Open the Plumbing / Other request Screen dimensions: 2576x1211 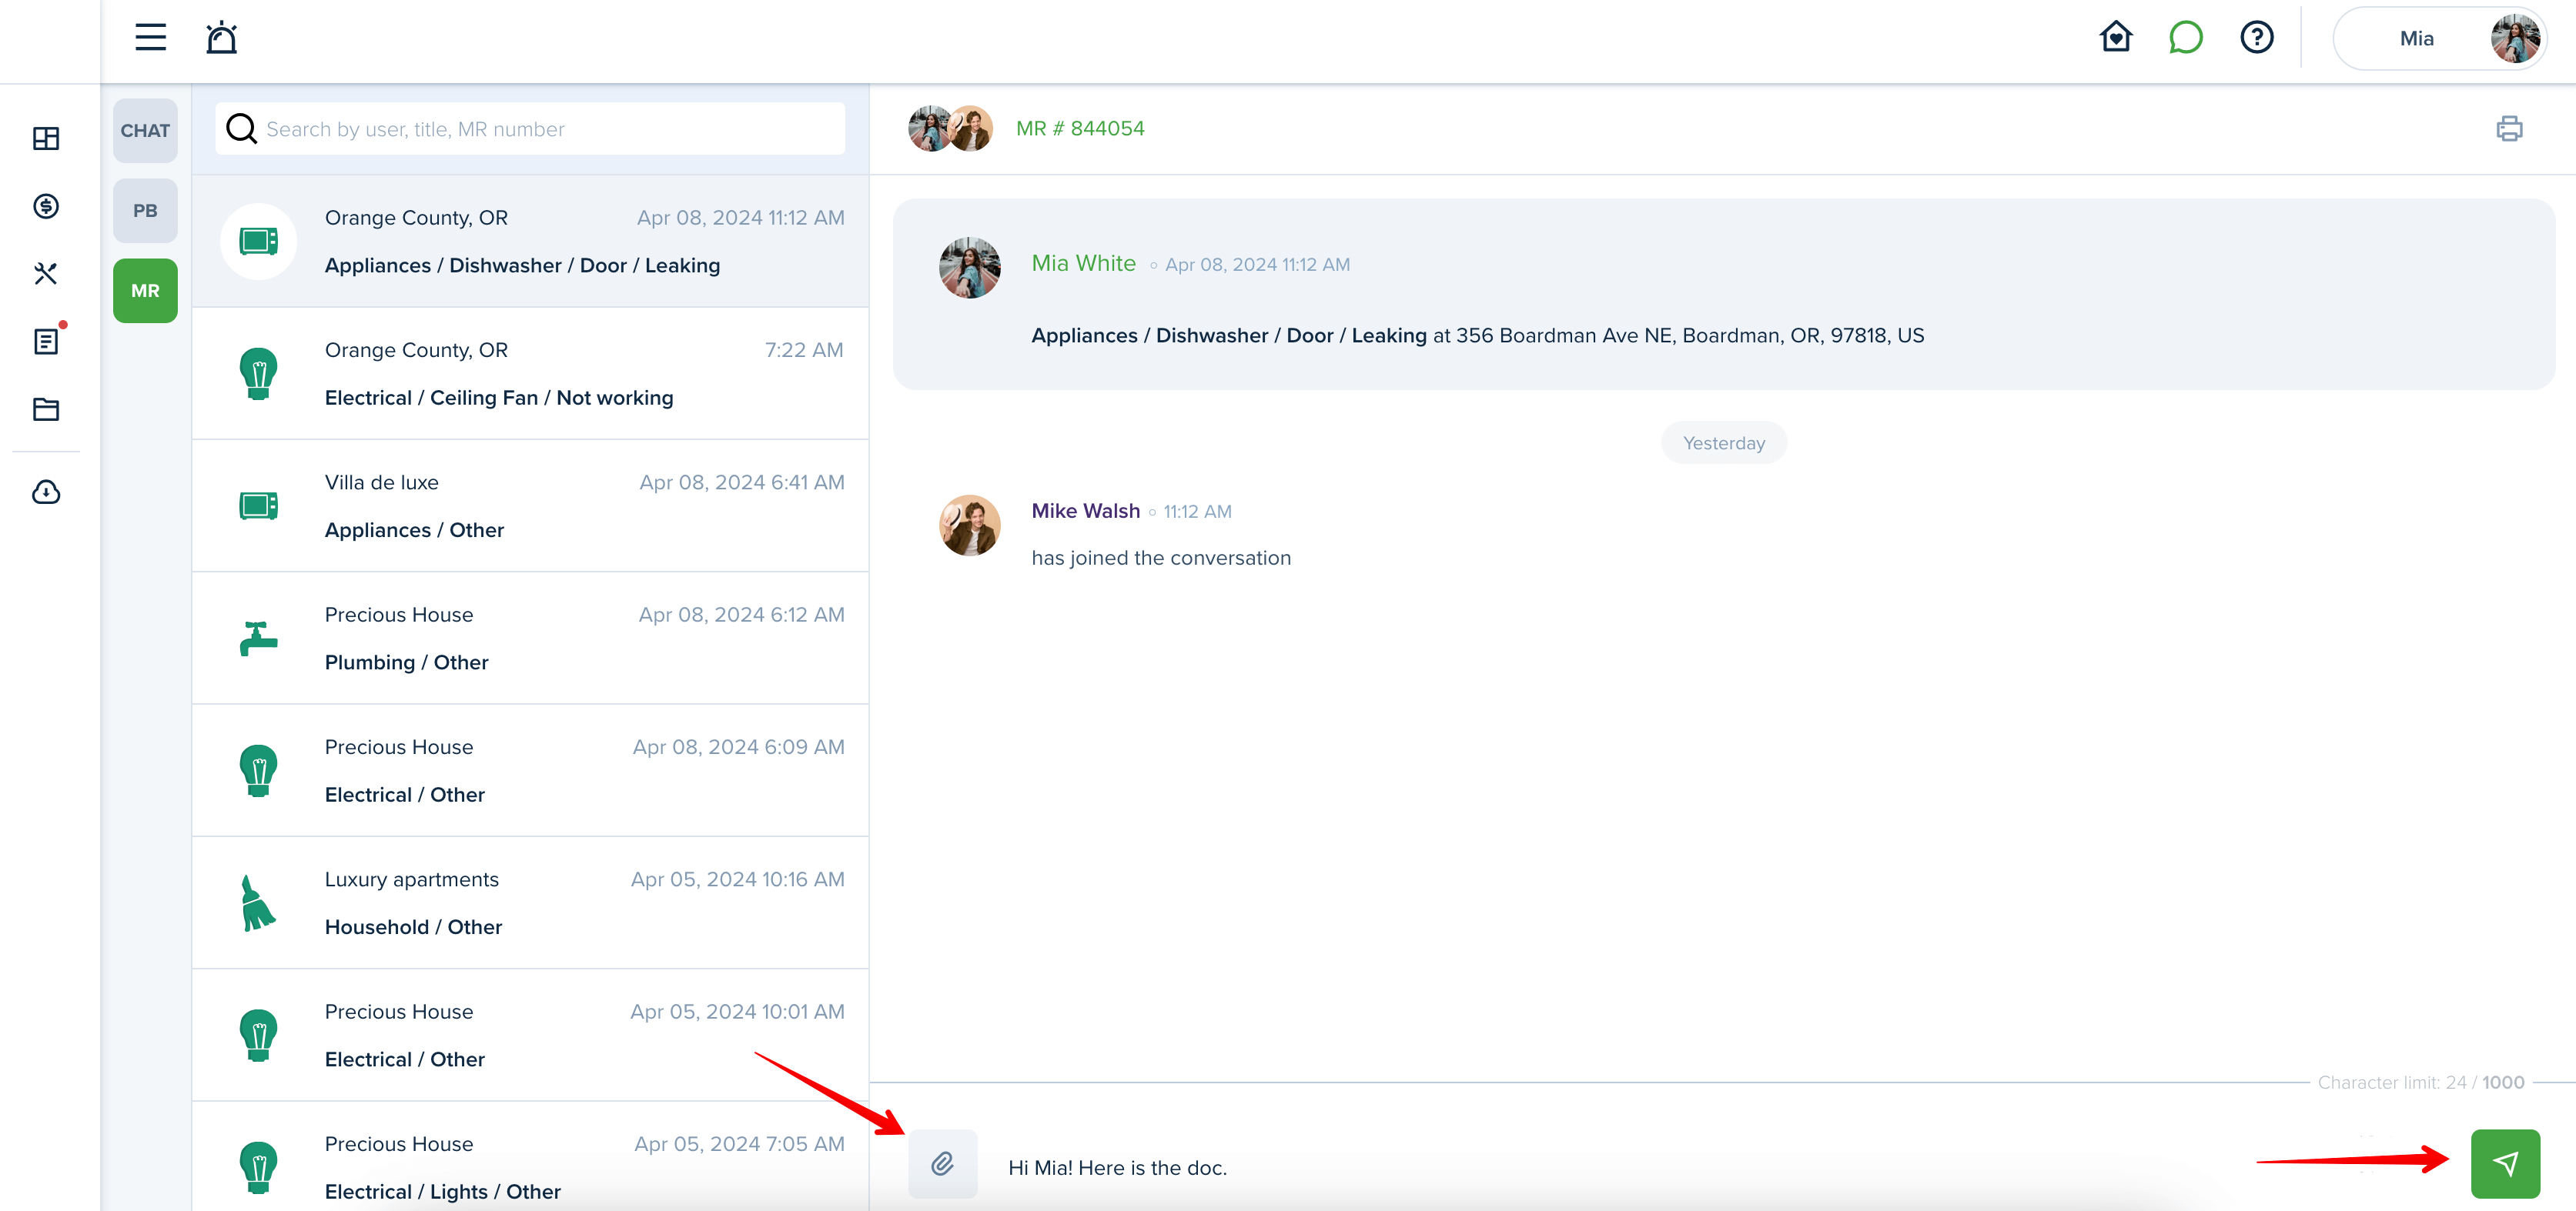[531, 639]
